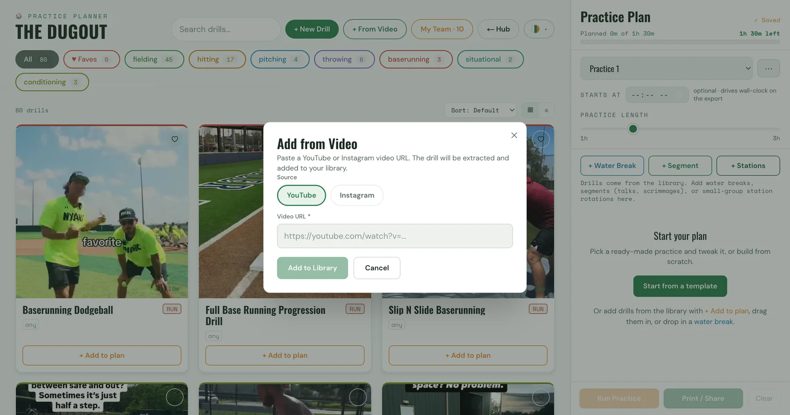The width and height of the screenshot is (790, 415).
Task: Click THE DUGOUT title
Action: point(61,32)
